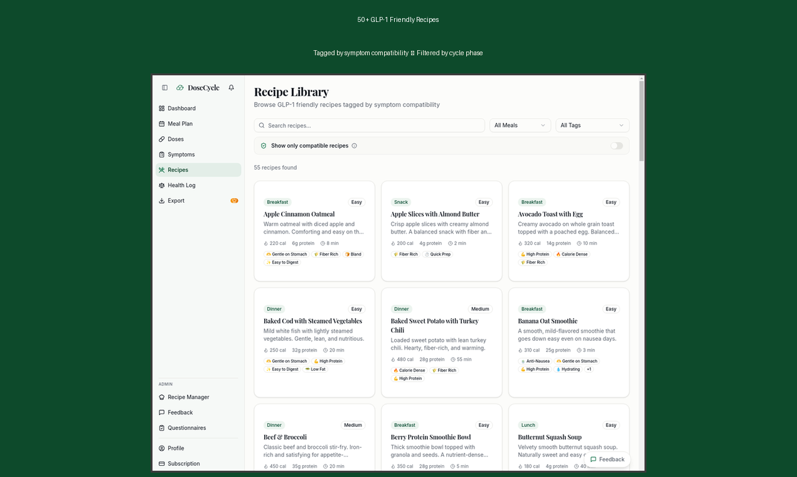Open Symptoms page

point(198,154)
